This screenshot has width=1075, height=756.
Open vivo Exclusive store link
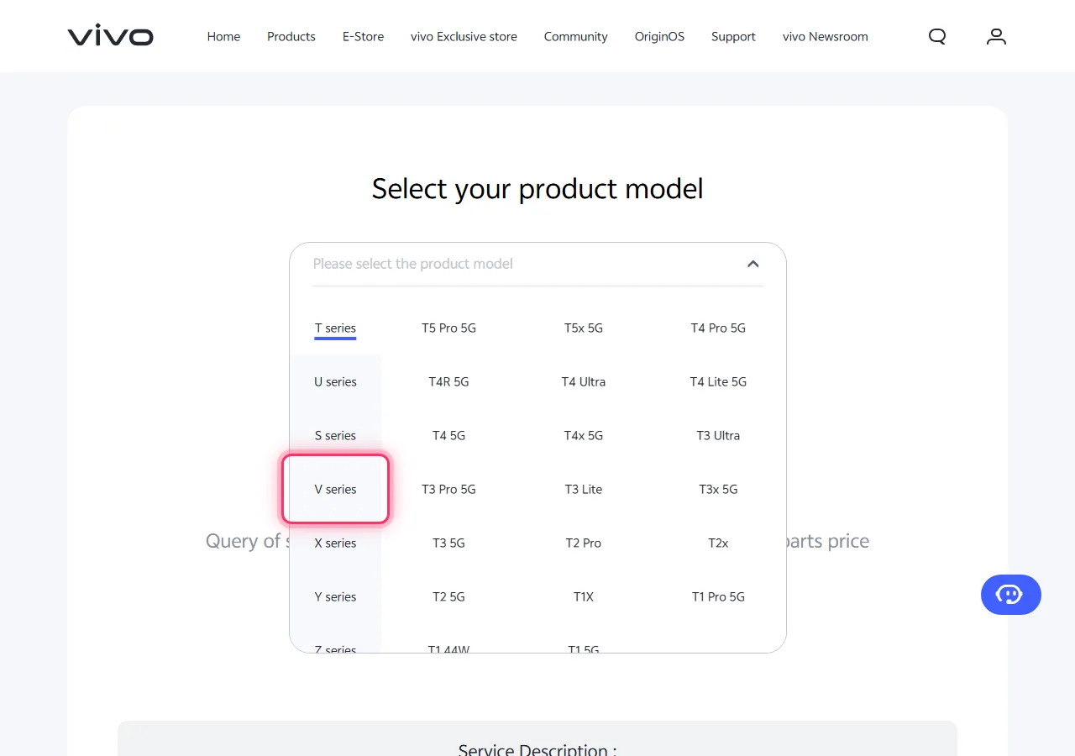464,37
